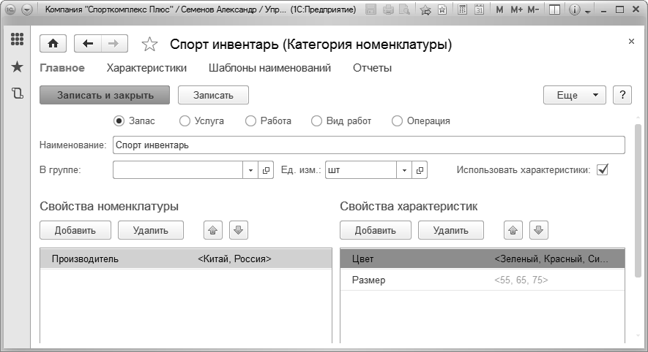Select the Операция radio button
The width and height of the screenshot is (648, 352).
coord(397,120)
